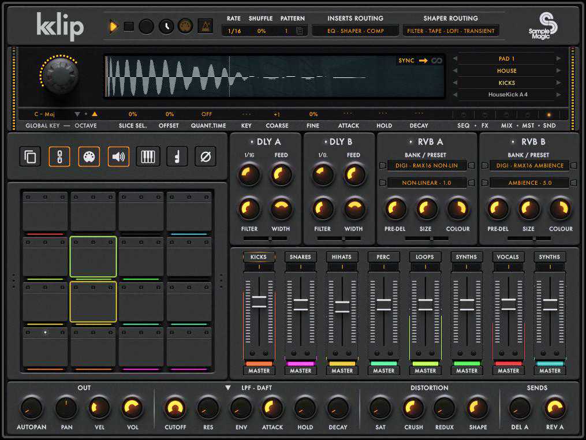The image size is (586, 440).
Task: Click the metronome icon in transport
Action: tap(205, 27)
